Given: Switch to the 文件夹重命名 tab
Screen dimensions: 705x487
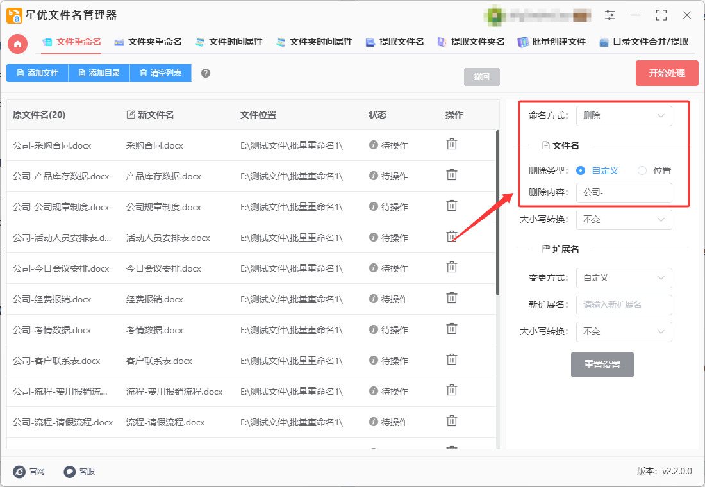Looking at the screenshot, I should [148, 42].
